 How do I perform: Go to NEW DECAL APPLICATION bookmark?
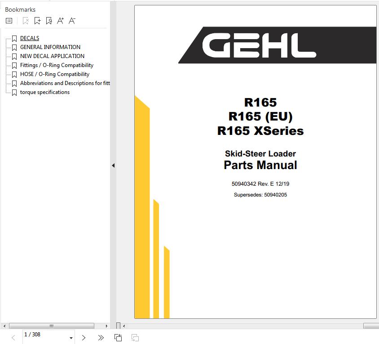click(x=52, y=56)
